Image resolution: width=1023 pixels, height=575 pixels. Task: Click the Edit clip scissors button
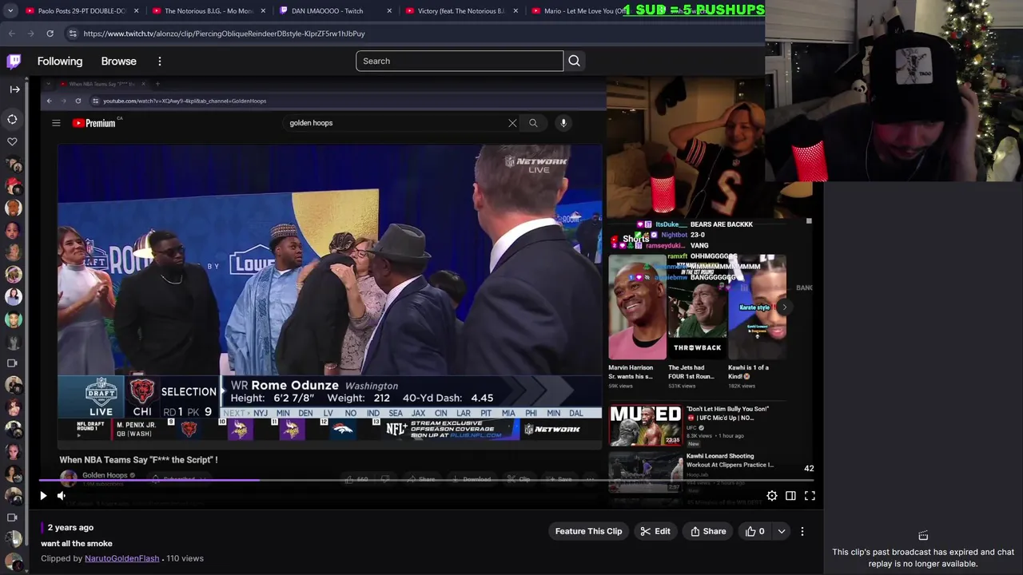click(655, 531)
